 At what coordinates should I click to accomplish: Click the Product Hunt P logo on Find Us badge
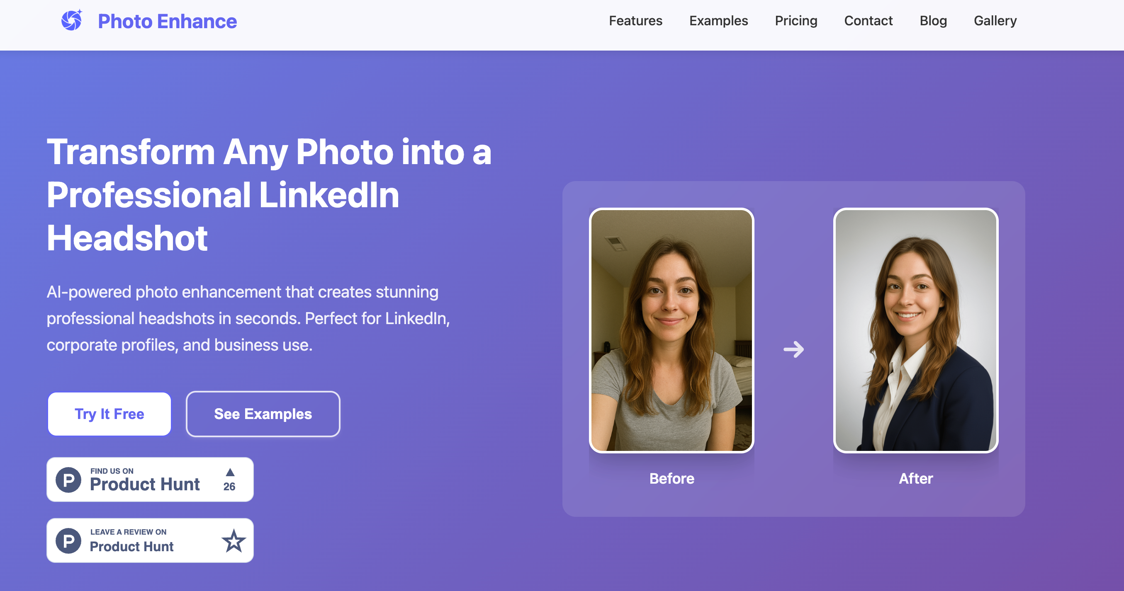(68, 480)
